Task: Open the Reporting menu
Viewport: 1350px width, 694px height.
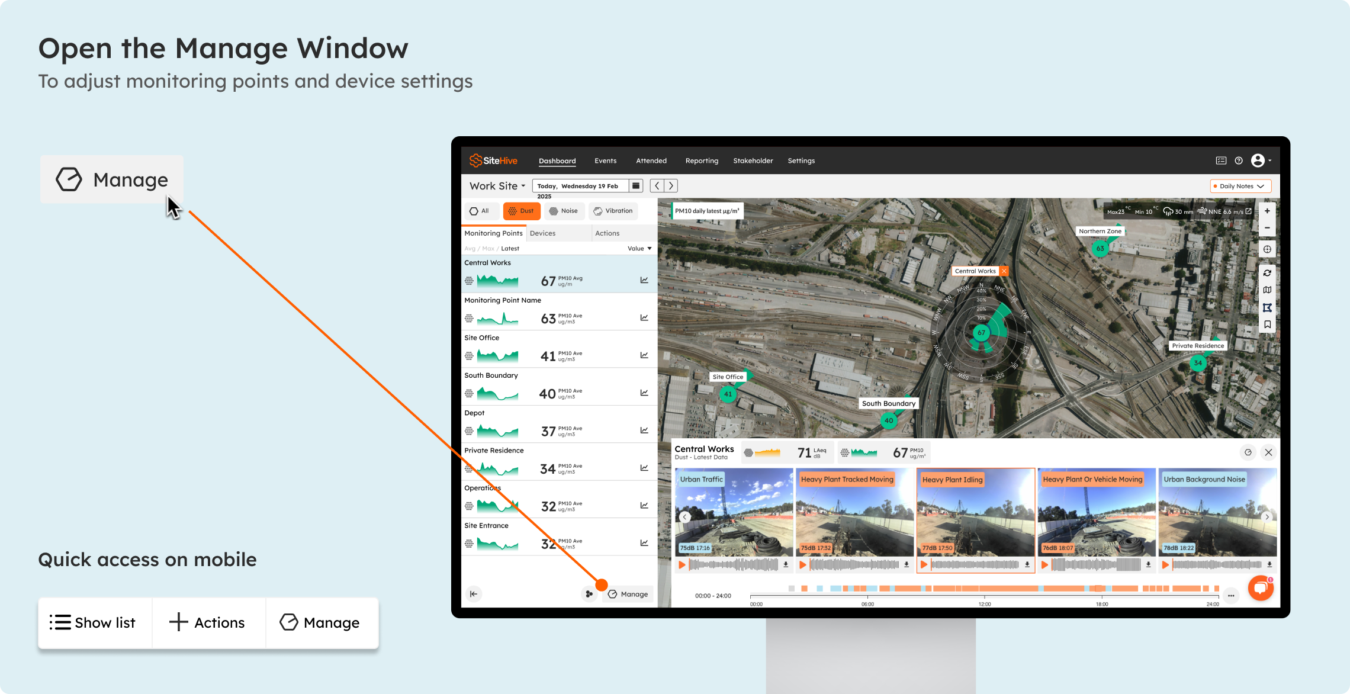Action: tap(702, 160)
